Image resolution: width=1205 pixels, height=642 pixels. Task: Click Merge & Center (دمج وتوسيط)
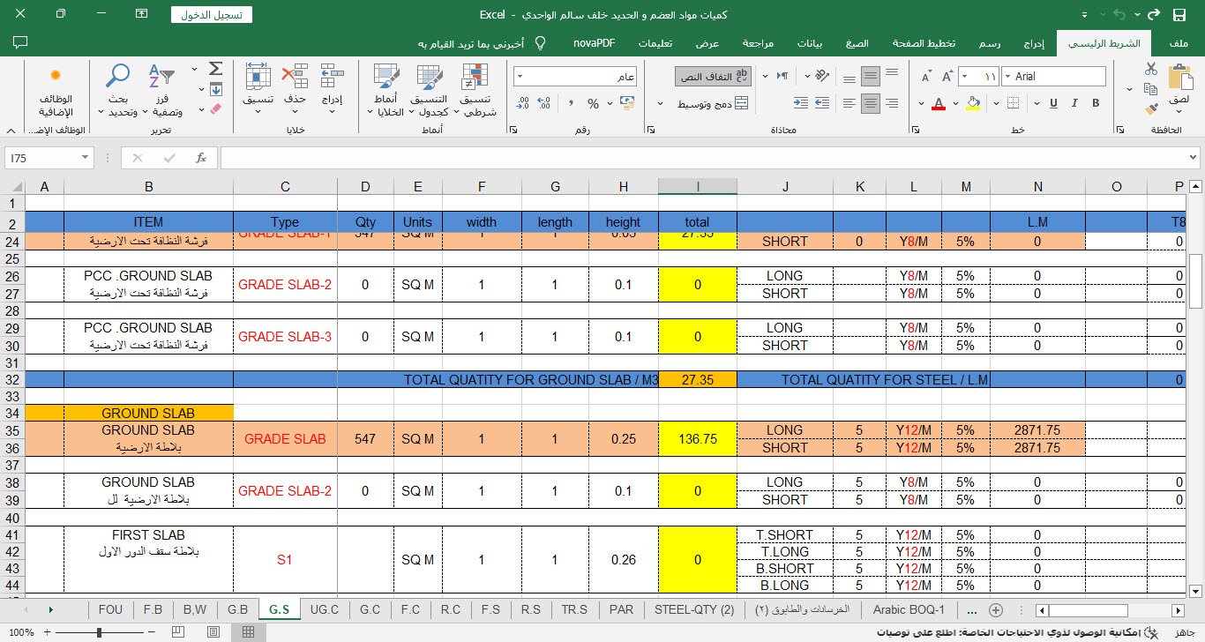(x=713, y=104)
